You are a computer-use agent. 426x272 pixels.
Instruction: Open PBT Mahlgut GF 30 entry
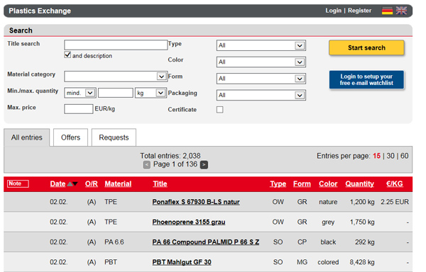[182, 262]
